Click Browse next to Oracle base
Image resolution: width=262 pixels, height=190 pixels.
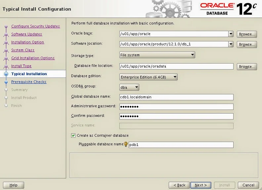[x=247, y=34]
